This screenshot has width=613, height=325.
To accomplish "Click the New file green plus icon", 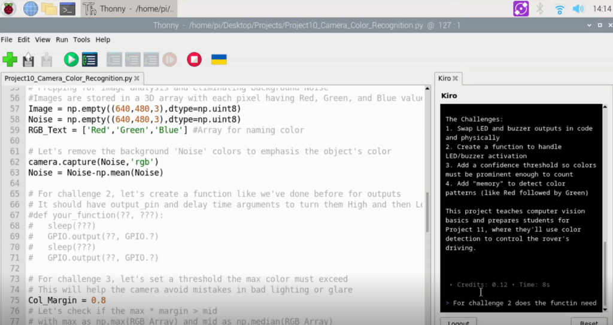I will point(10,59).
